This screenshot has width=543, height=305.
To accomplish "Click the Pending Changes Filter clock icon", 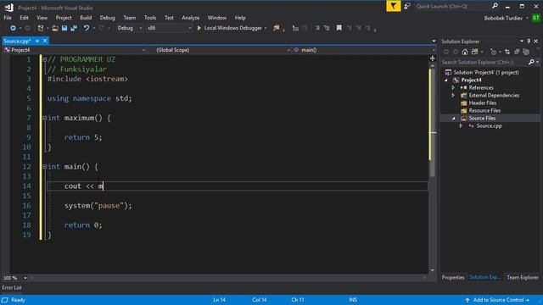I will [x=493, y=52].
